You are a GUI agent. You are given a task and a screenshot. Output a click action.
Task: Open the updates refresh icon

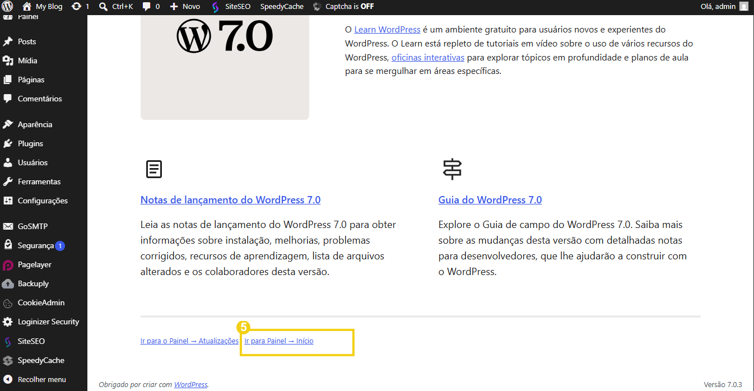76,7
